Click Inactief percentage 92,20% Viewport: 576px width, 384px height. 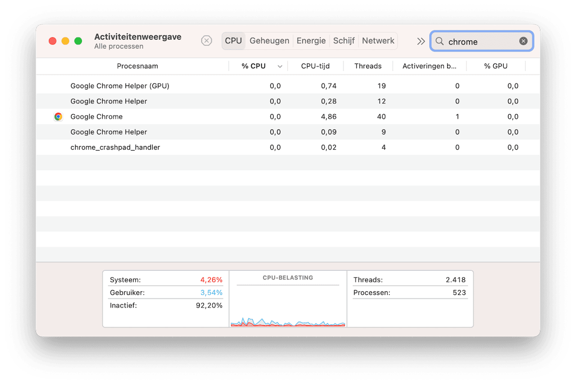(x=209, y=305)
